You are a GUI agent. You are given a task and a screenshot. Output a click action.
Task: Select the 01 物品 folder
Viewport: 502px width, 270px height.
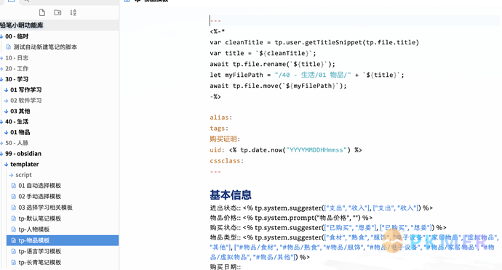click(20, 132)
